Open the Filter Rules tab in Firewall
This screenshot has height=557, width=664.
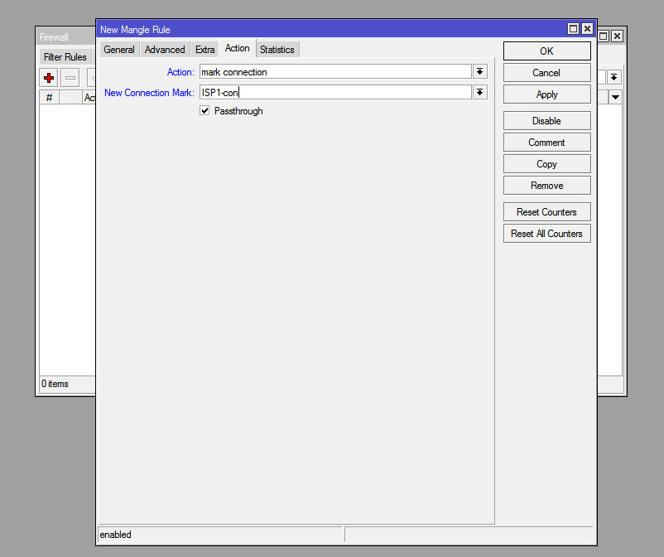65,57
